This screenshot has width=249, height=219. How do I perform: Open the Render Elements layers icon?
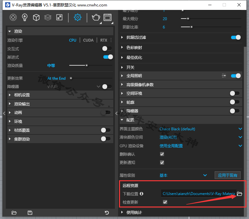pos(47,17)
